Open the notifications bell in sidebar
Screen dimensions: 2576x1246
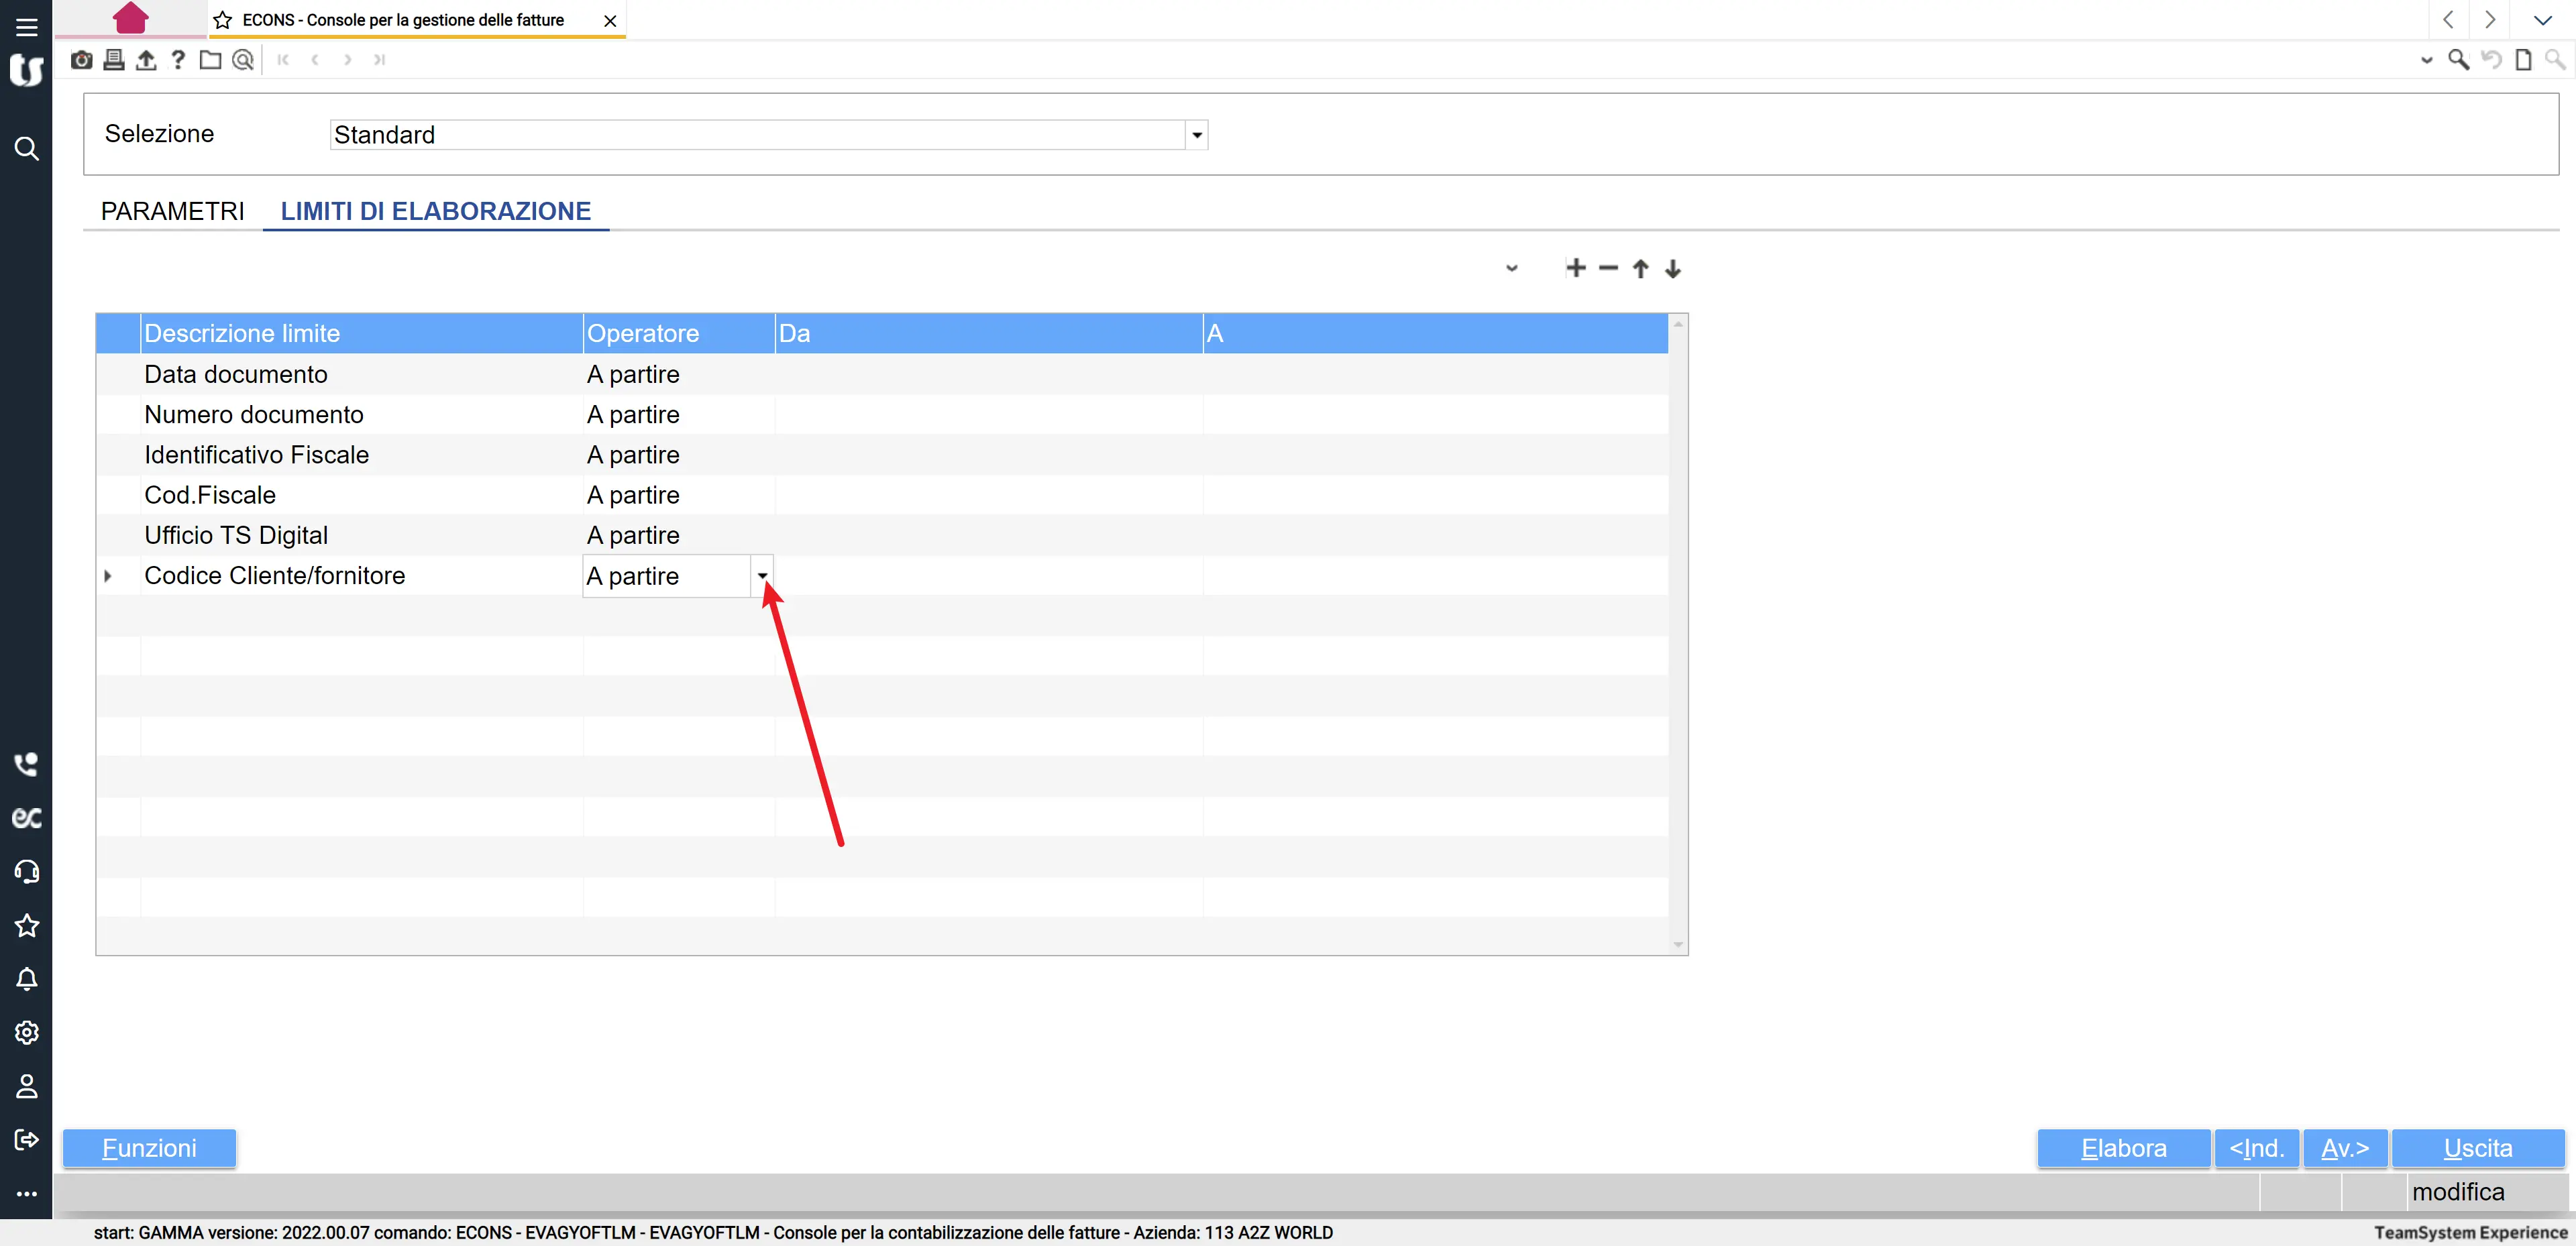coord(27,979)
